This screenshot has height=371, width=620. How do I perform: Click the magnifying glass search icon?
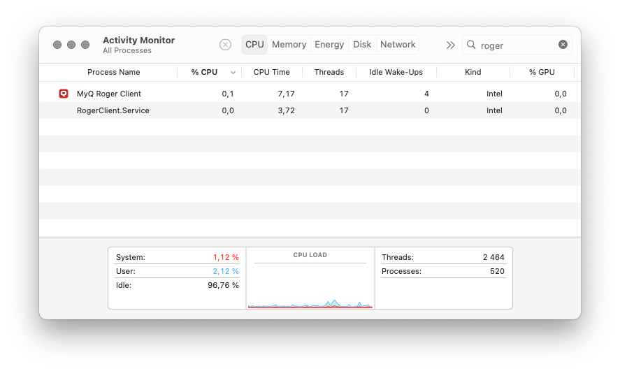pyautogui.click(x=472, y=45)
